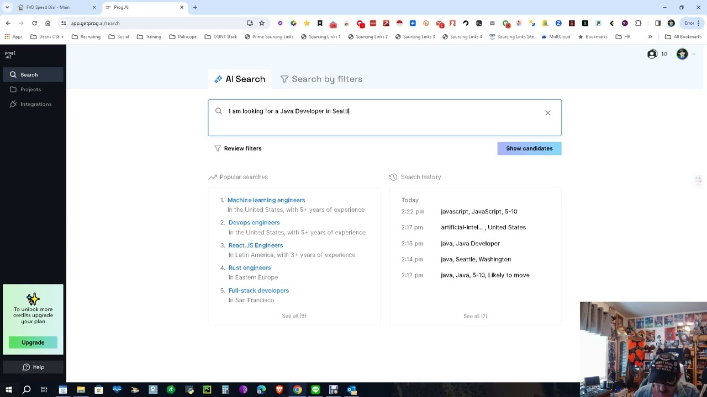707x397 pixels.
Task: Open a new browser tab with plus
Action: point(195,7)
